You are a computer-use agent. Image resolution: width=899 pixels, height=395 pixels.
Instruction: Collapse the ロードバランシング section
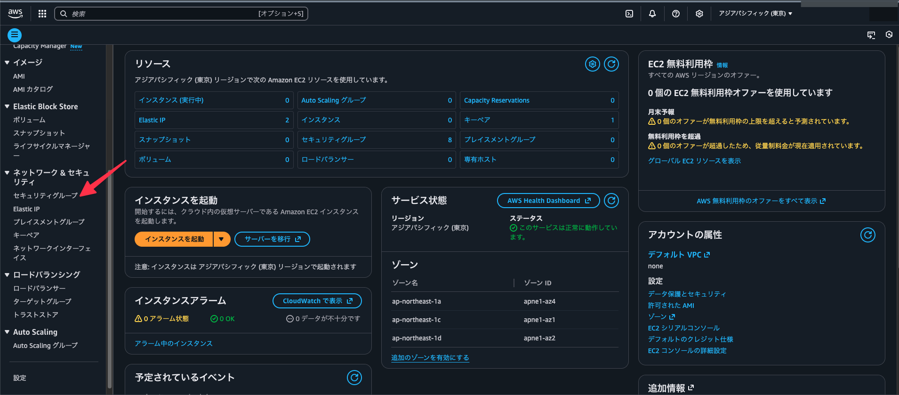click(x=7, y=274)
